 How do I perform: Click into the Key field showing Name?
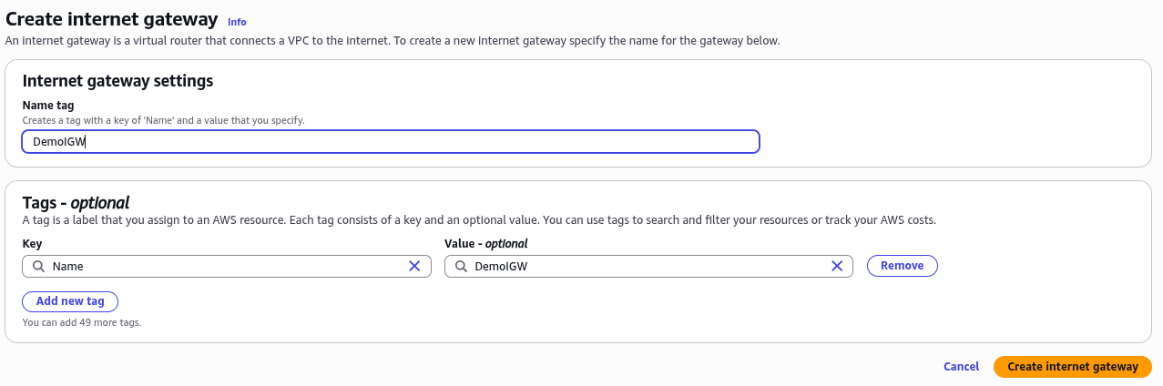pyautogui.click(x=227, y=266)
